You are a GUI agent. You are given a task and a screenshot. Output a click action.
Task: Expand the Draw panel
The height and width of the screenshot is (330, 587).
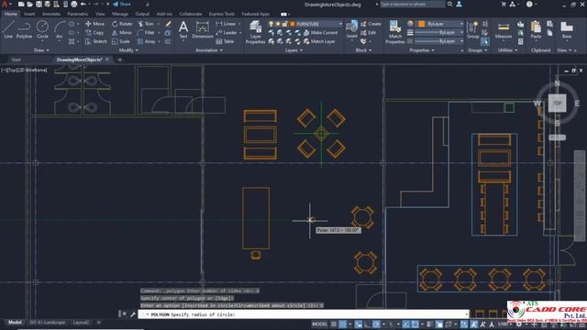pyautogui.click(x=41, y=50)
